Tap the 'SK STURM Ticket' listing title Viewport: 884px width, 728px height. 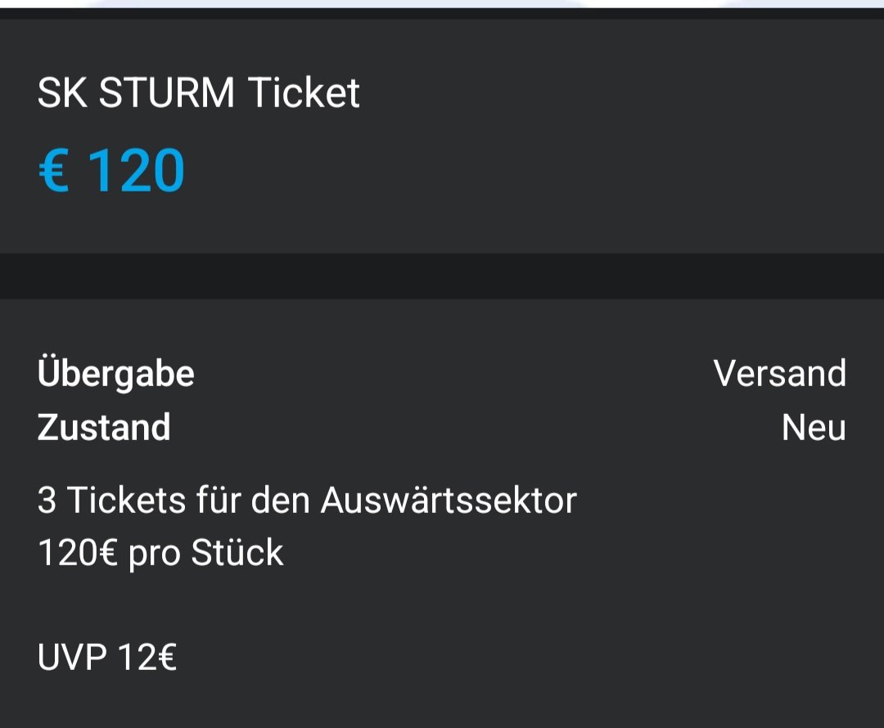[198, 93]
